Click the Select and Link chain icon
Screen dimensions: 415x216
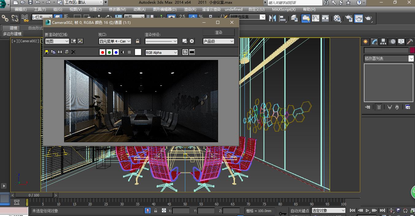pos(5,18)
